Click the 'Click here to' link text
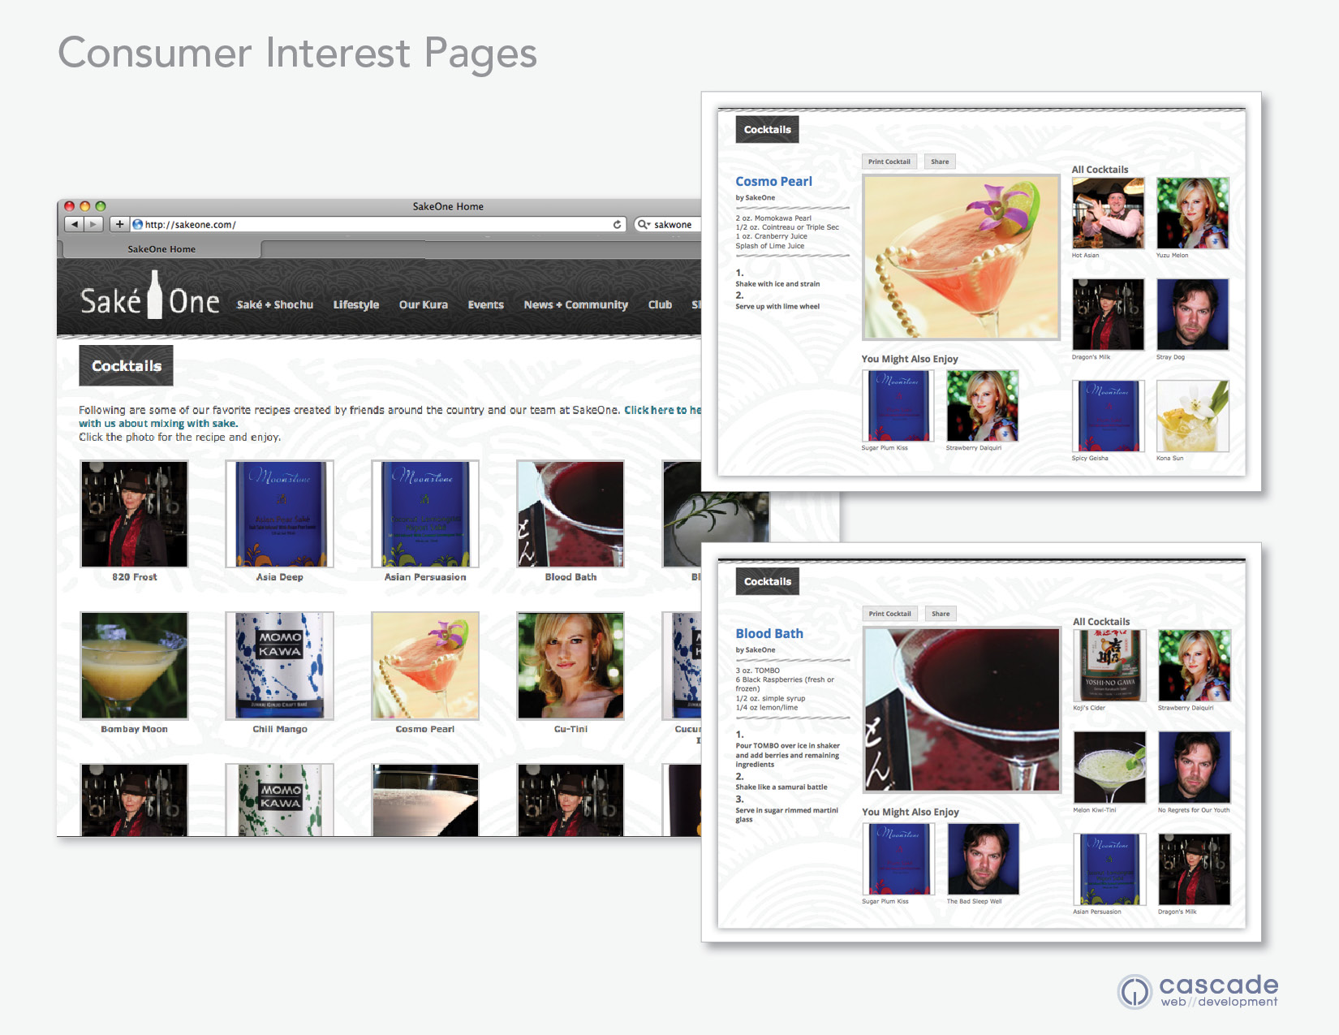 pyautogui.click(x=655, y=410)
